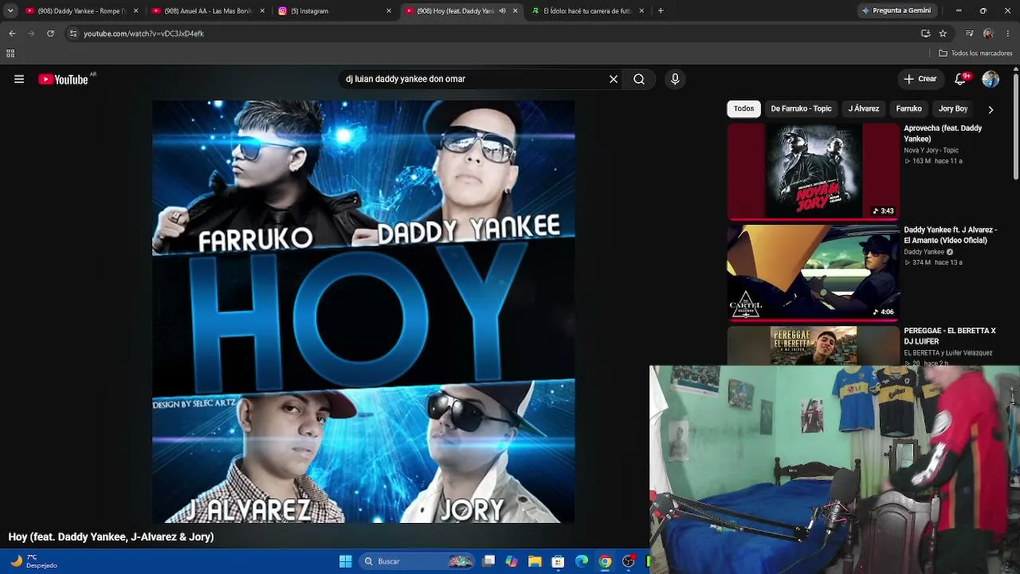Open Task View on the taskbar
This screenshot has width=1020, height=574.
click(489, 561)
